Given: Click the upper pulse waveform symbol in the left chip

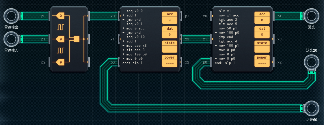Looking at the screenshot, I should (x=61, y=27).
